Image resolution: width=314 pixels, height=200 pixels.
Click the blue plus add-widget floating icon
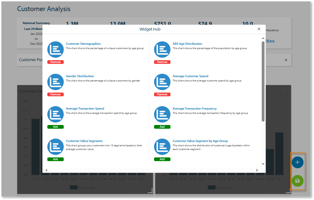tap(297, 162)
